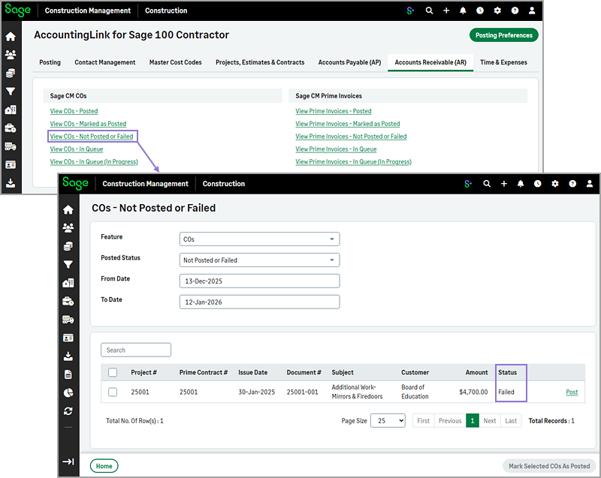Click the Posting Preferences button
Viewport: 601px width, 478px height.
click(503, 35)
